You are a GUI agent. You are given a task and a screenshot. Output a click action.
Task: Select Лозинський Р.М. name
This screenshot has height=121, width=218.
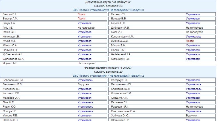pyautogui.click(x=121, y=93)
